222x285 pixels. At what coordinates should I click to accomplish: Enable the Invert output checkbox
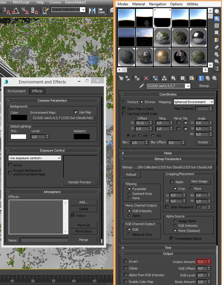click(x=126, y=261)
